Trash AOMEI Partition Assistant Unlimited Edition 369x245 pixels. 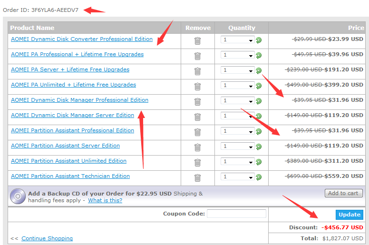pyautogui.click(x=197, y=163)
